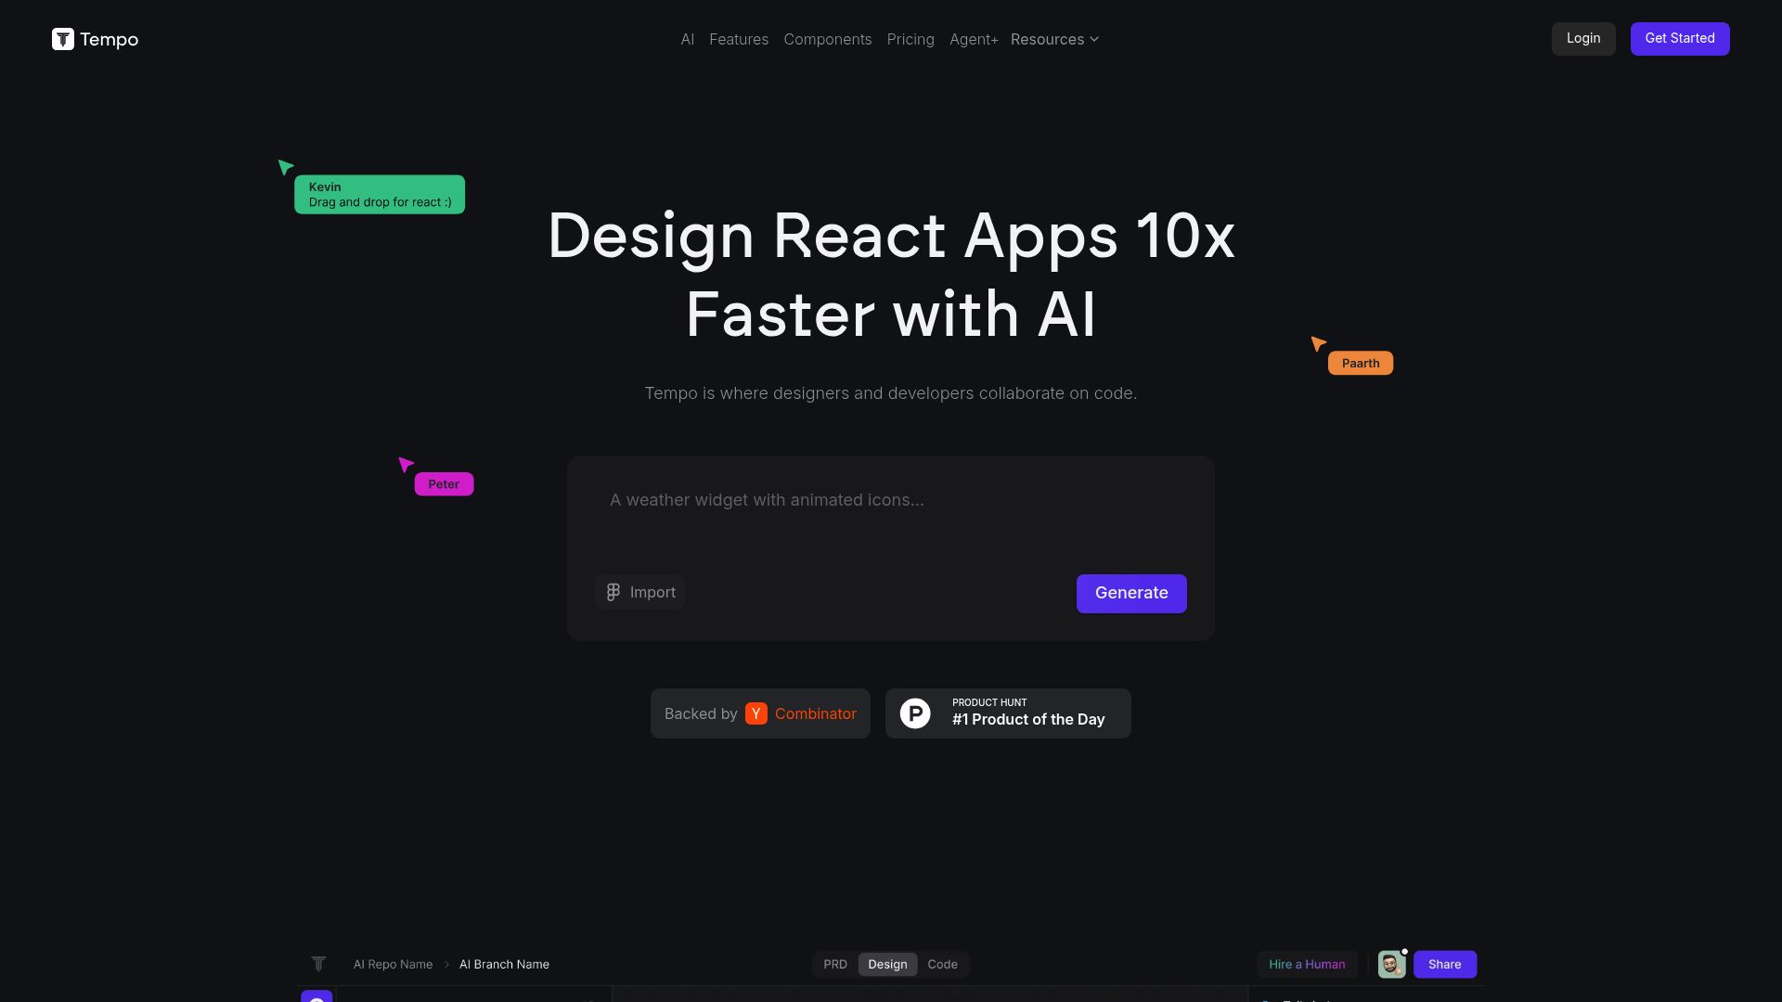
Task: Click the Y Combinator logo
Action: 756,713
